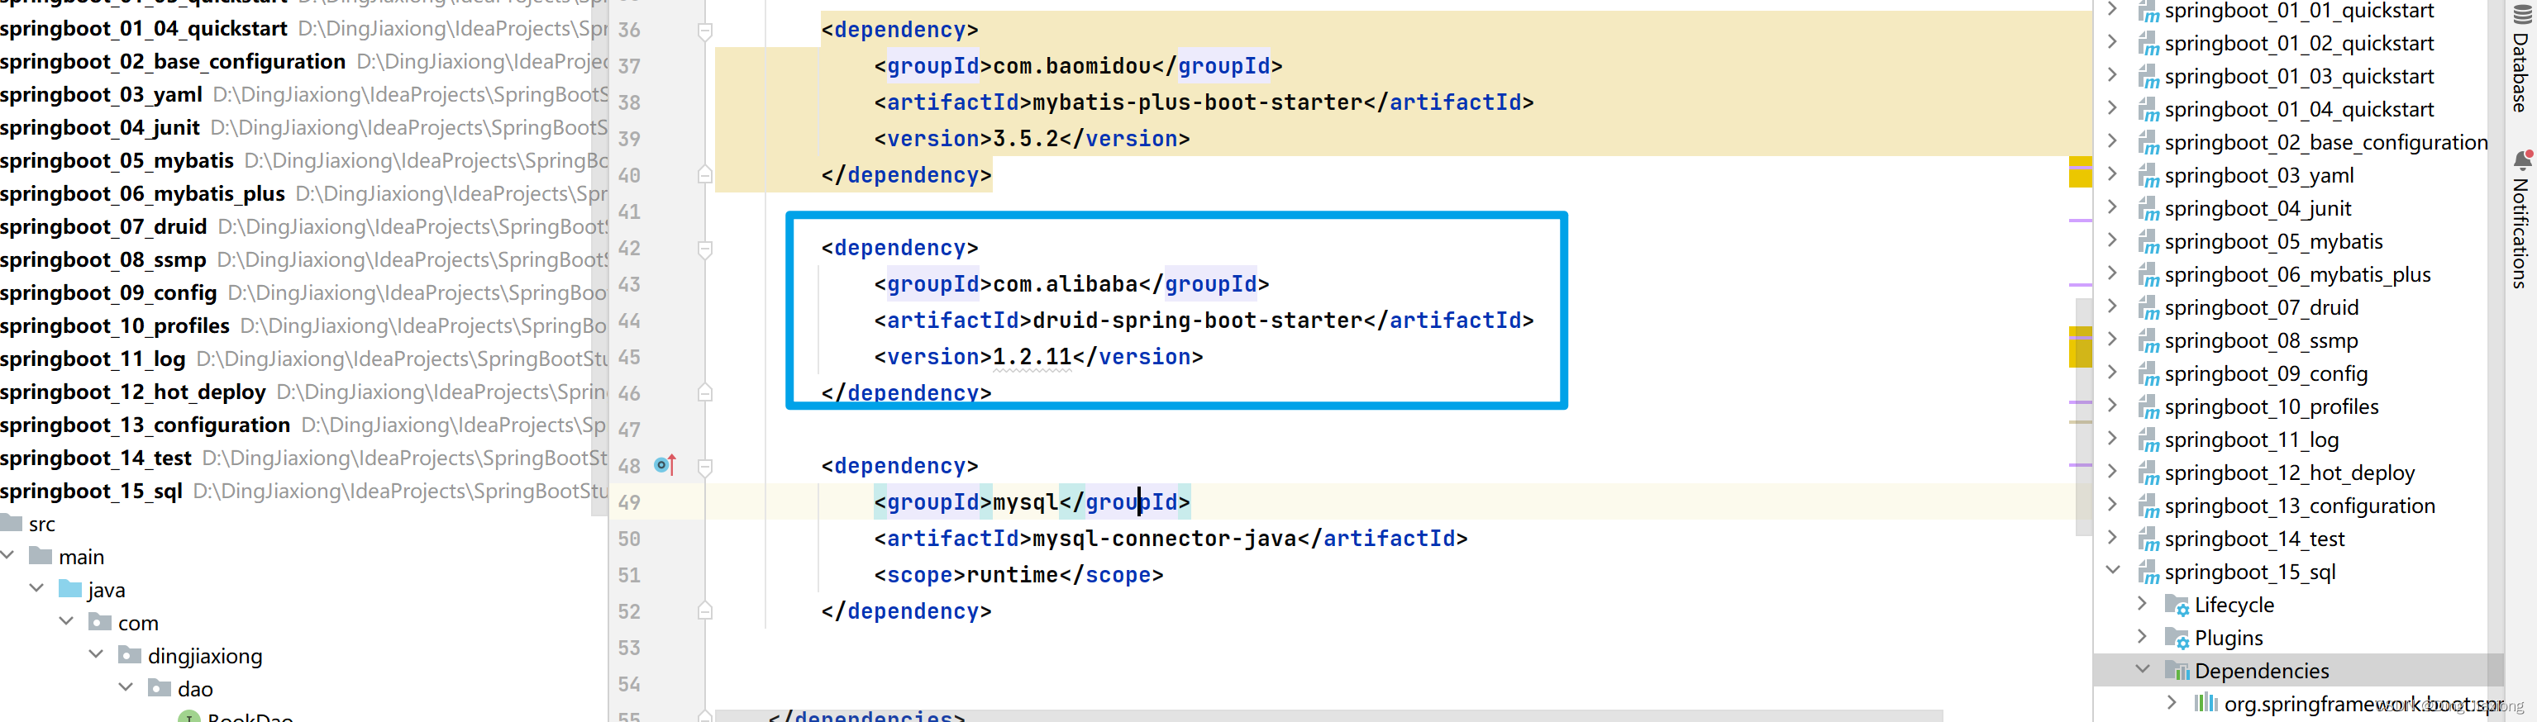
Task: Open the Notifications tool window tab
Action: pyautogui.click(x=2520, y=220)
